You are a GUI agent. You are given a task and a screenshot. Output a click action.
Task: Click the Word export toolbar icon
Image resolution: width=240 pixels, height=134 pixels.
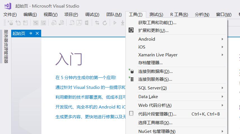tap(87, 23)
